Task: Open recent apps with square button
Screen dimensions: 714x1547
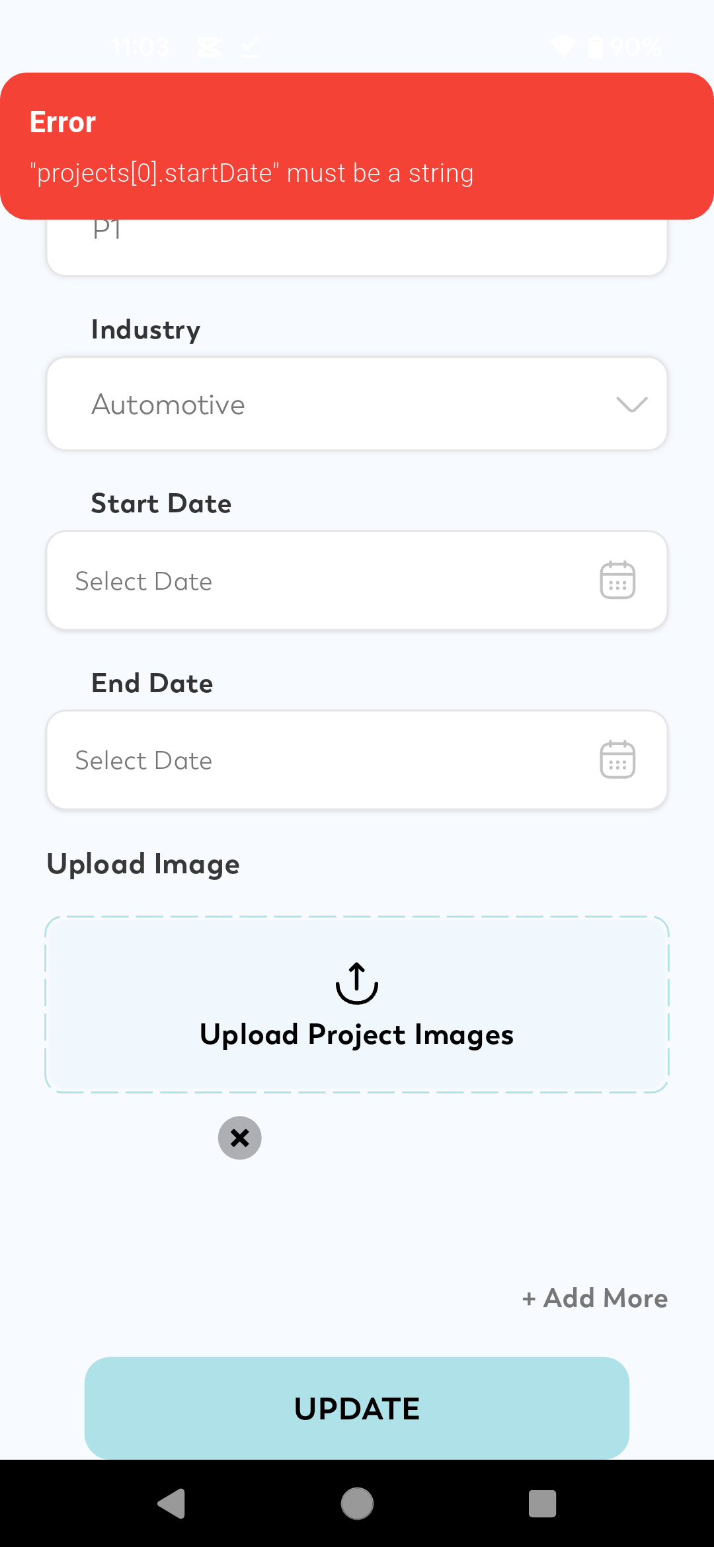Action: point(542,1503)
